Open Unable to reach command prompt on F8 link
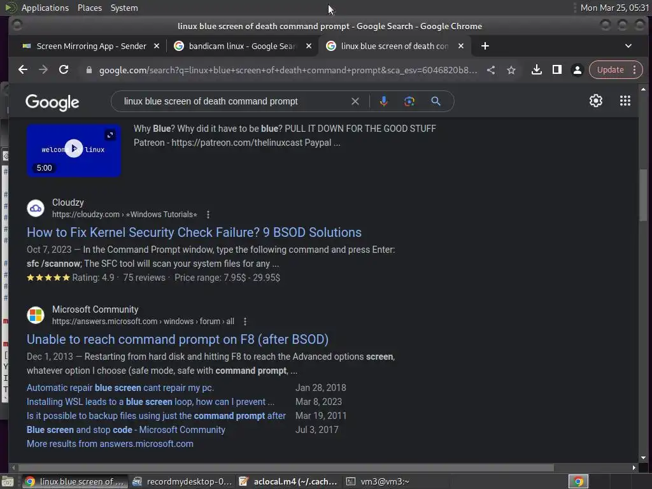This screenshot has width=652, height=489. [178, 339]
